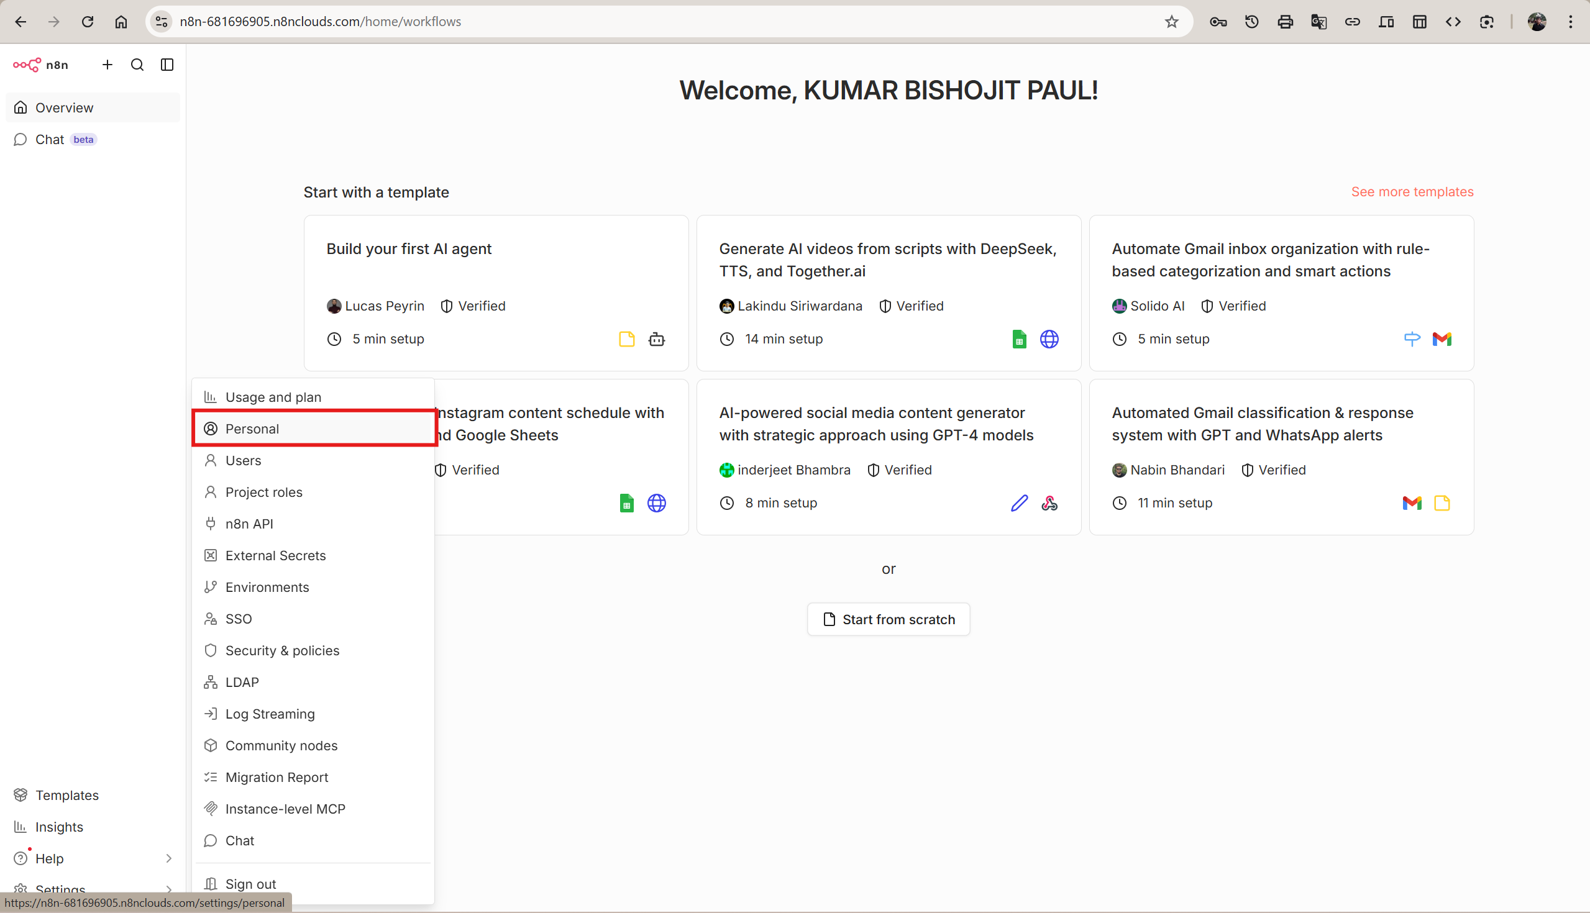Select Usage and plan menu entry
The width and height of the screenshot is (1590, 913).
pos(314,397)
